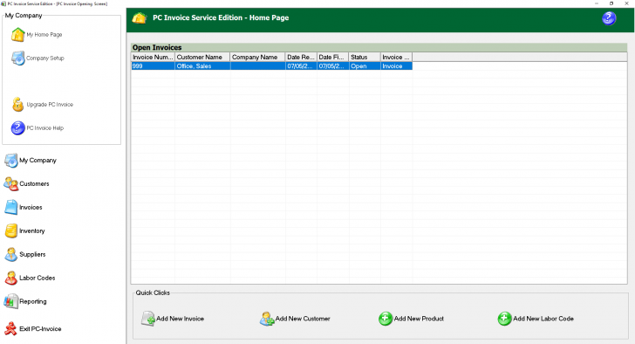The image size is (635, 344).
Task: Click the Company Setup computer icon
Action: click(x=17, y=58)
